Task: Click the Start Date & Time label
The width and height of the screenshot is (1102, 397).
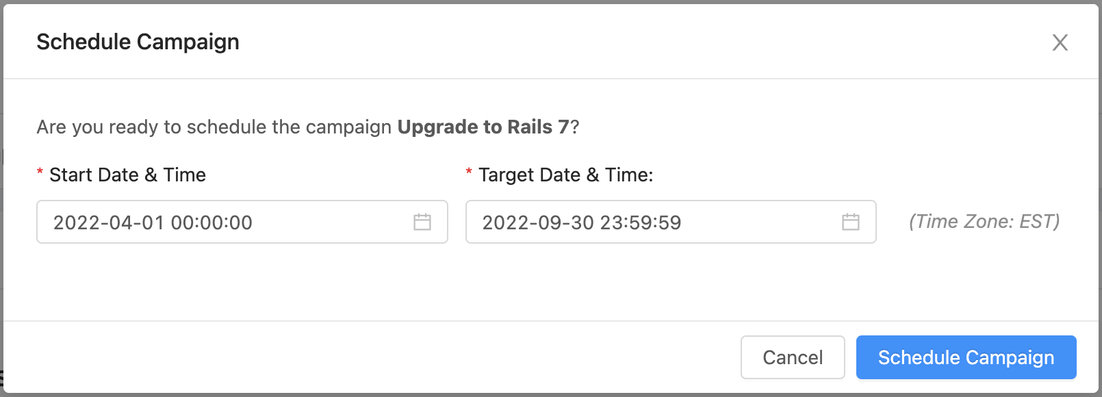Action: click(127, 175)
